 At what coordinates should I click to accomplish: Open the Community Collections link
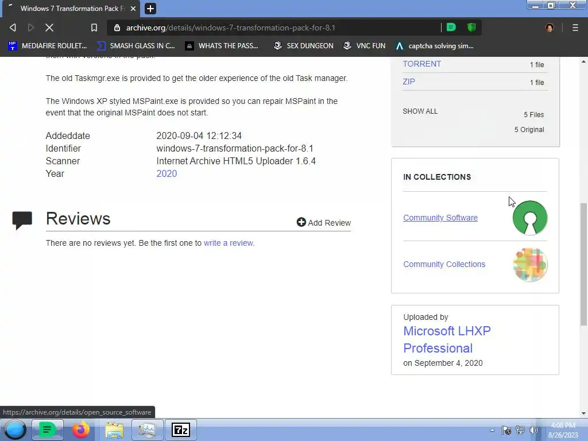444,264
